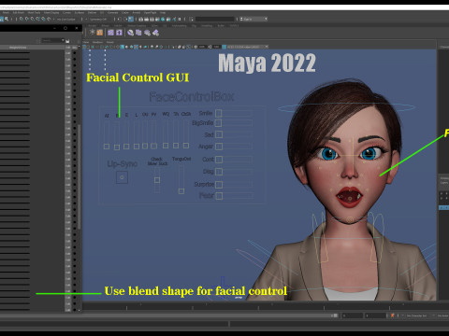This screenshot has width=449, height=336.
Task: Open the Symmetry Off dropdown
Action: (98, 19)
